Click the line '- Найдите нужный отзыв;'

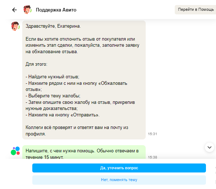coord(52,77)
